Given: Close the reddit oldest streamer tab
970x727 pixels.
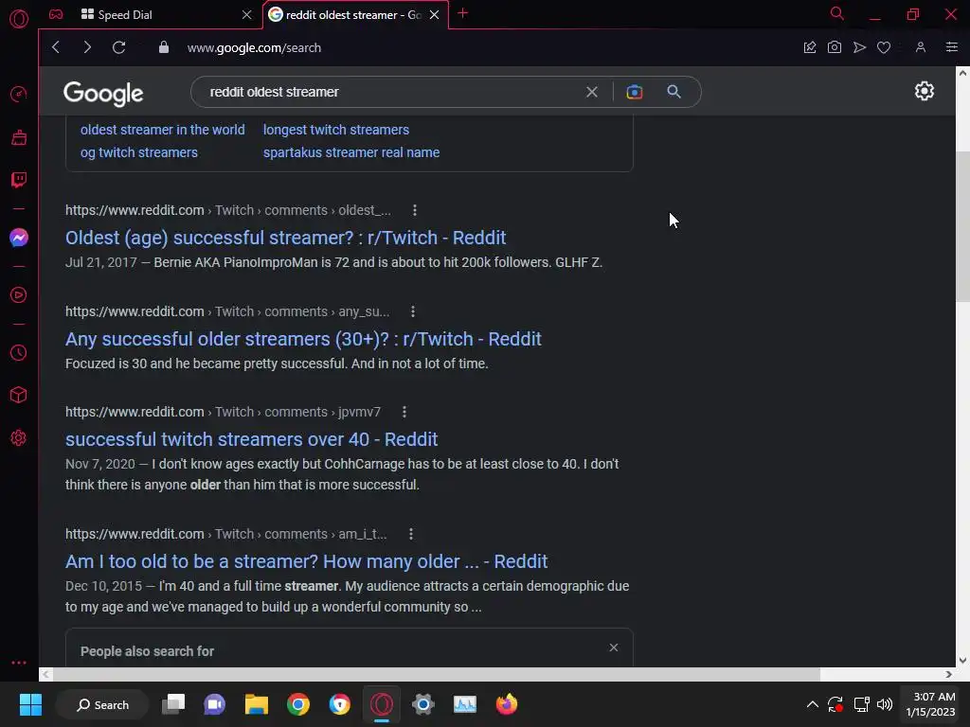Looking at the screenshot, I should coord(434,14).
